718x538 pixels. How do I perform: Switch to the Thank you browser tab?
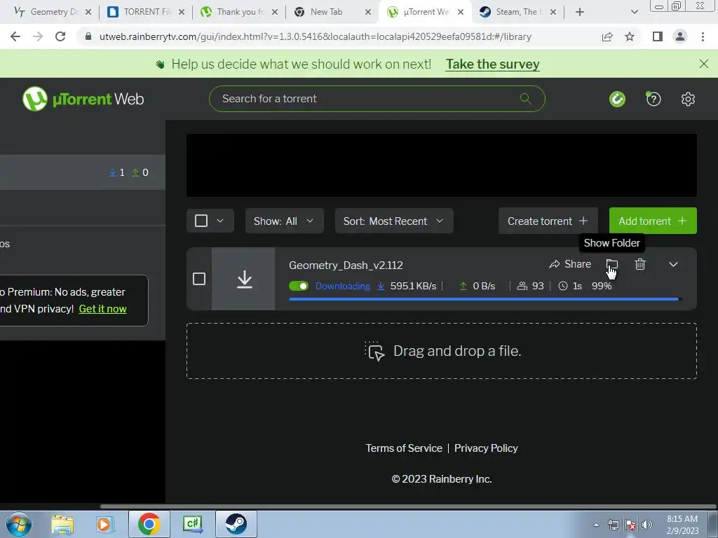point(239,12)
